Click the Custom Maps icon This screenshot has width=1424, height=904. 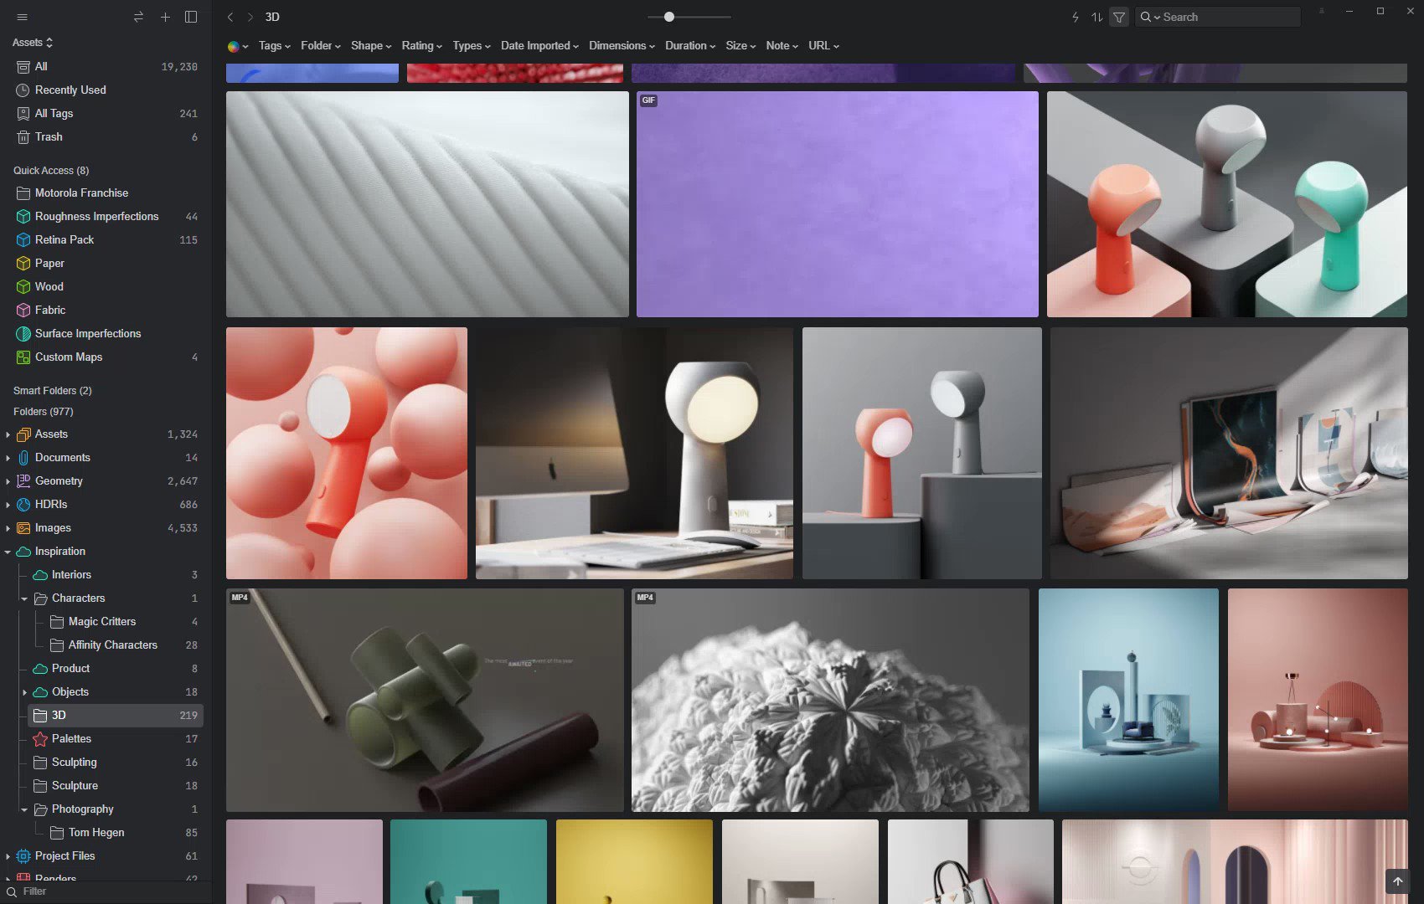point(23,357)
